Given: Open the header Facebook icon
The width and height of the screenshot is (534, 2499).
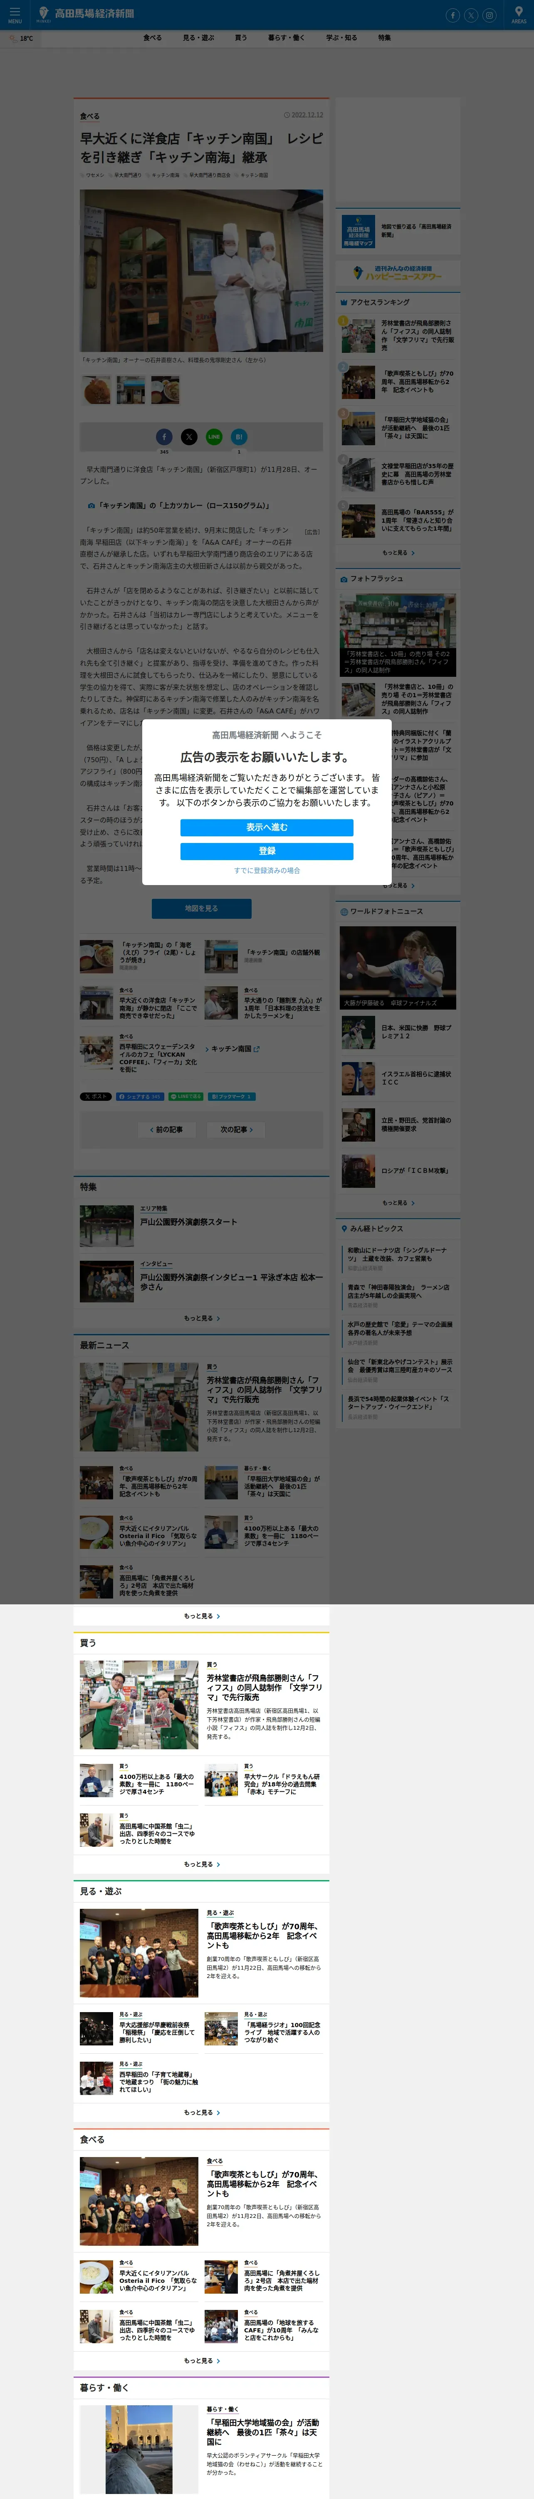Looking at the screenshot, I should [452, 15].
